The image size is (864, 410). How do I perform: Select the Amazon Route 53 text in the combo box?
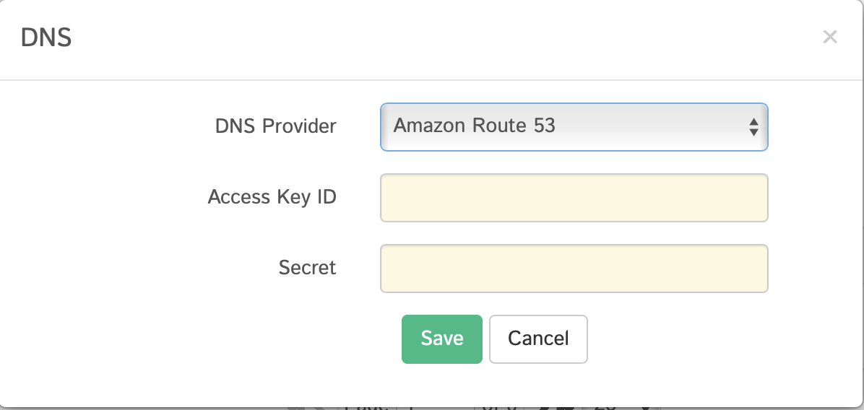(475, 126)
